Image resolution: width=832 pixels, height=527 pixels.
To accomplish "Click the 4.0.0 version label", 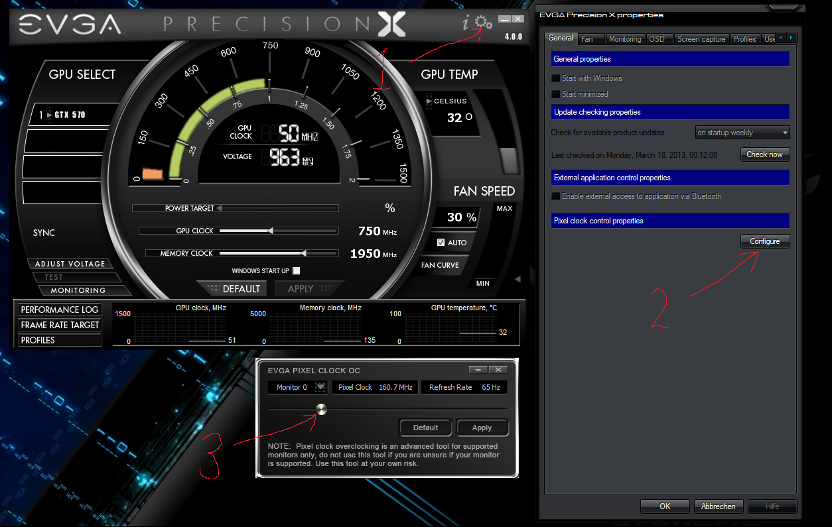I will click(514, 37).
